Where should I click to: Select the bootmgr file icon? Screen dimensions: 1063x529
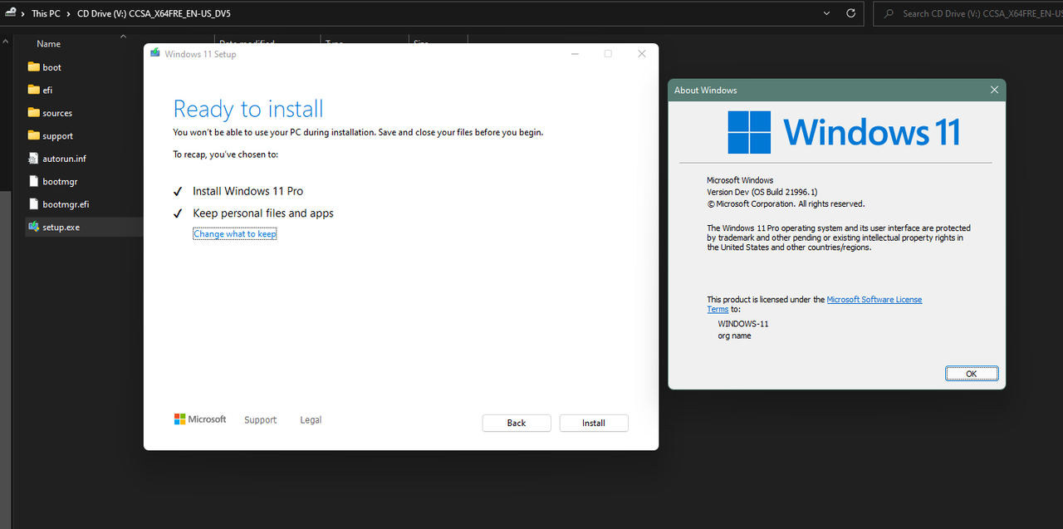click(33, 181)
